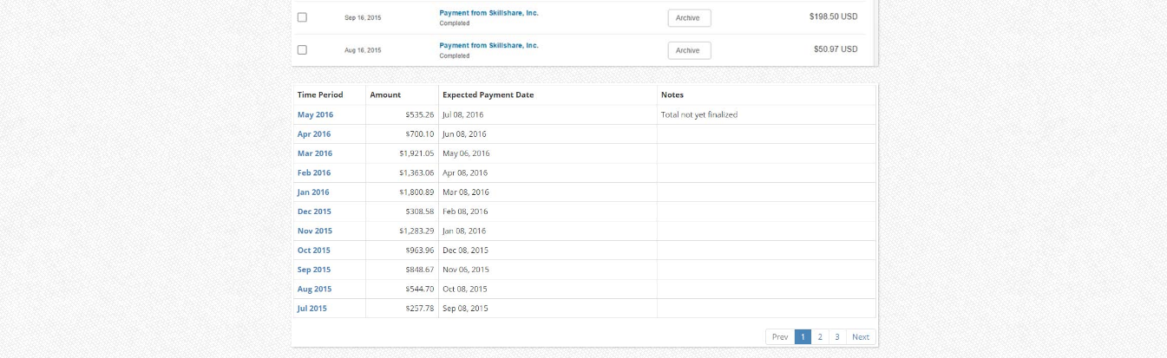Jump to page 3 in pagination
This screenshot has width=1167, height=358.
836,337
